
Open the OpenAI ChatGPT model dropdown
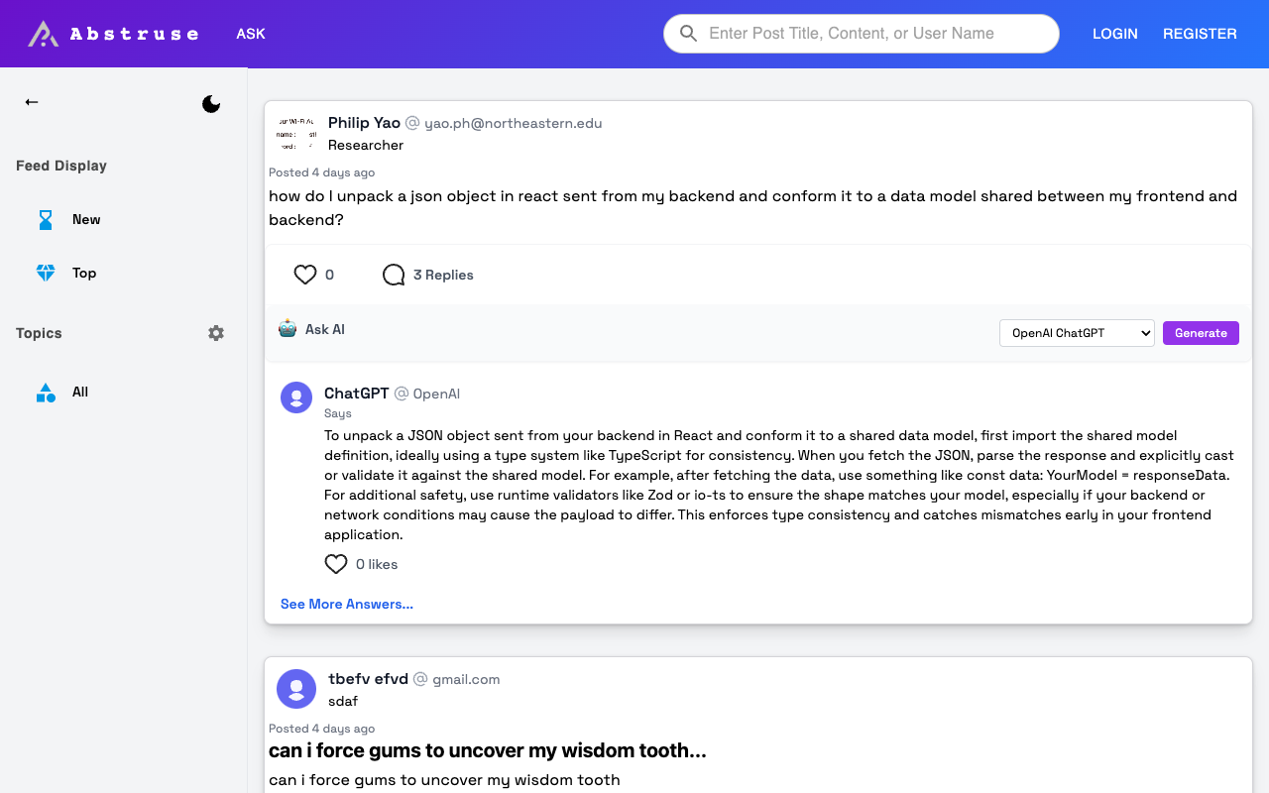click(1077, 333)
